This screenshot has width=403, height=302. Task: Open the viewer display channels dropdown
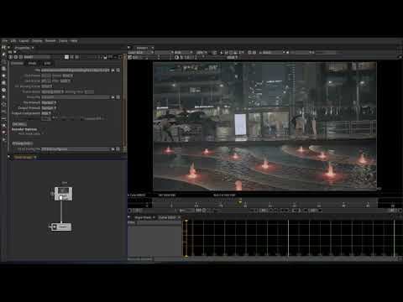coord(183,52)
